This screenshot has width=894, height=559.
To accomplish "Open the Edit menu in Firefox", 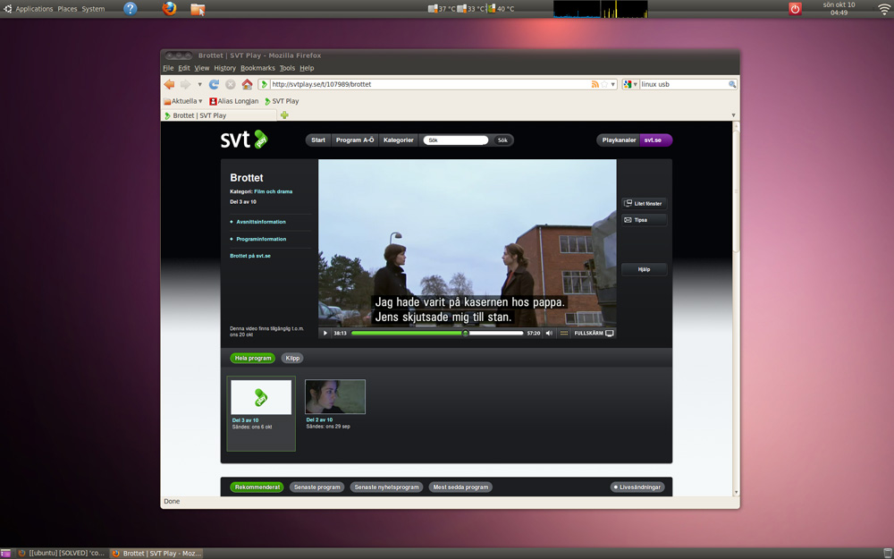I will pos(183,68).
